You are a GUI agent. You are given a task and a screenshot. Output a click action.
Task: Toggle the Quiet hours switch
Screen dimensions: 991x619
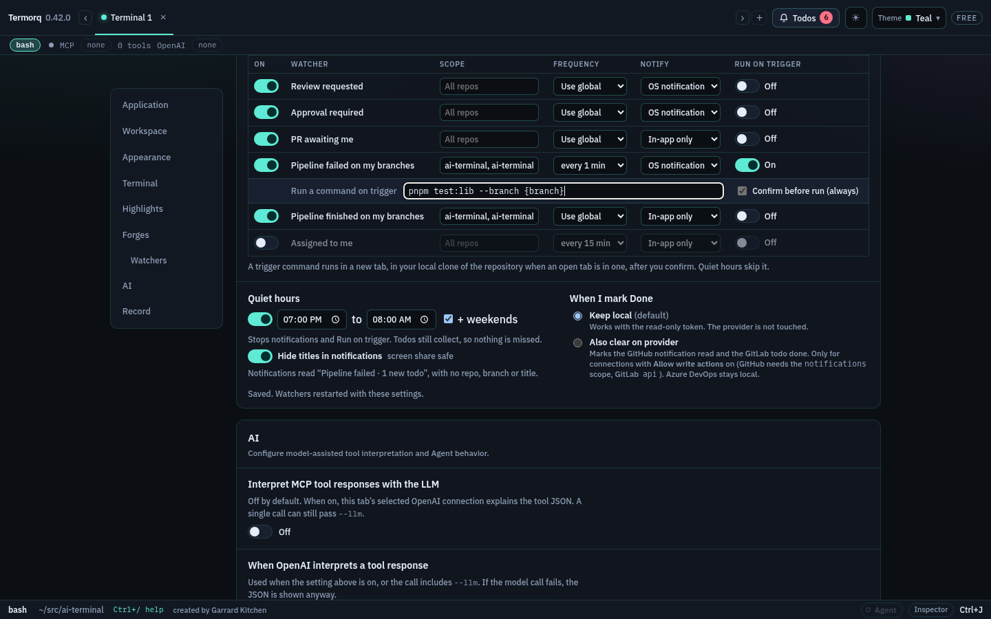[260, 319]
